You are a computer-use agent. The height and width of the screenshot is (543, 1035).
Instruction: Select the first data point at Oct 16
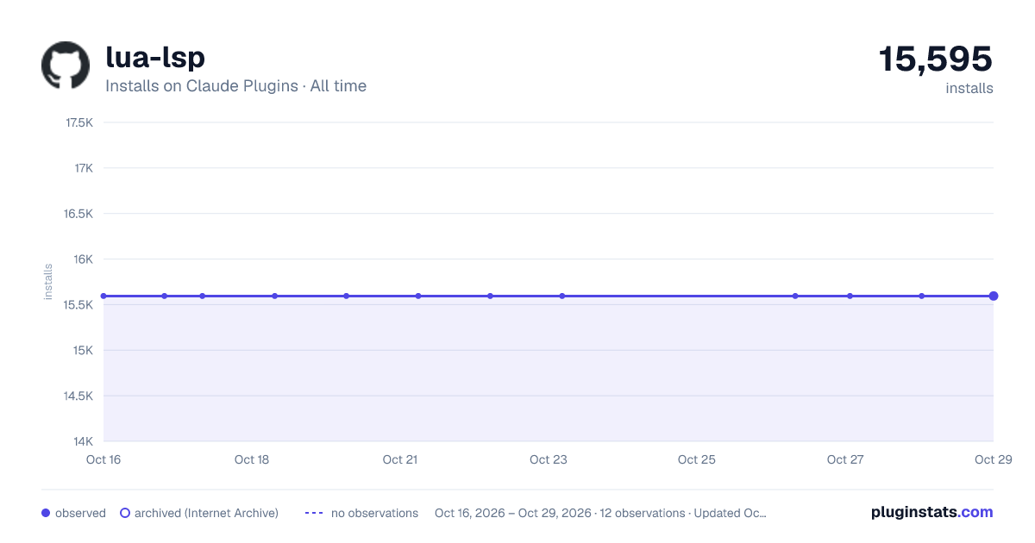point(103,296)
